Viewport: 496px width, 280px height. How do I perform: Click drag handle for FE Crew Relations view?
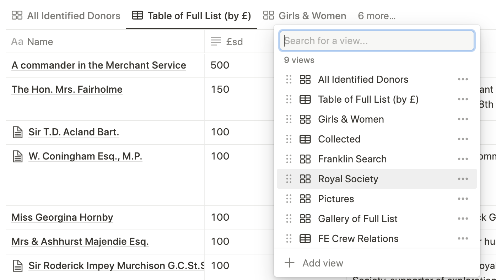289,238
